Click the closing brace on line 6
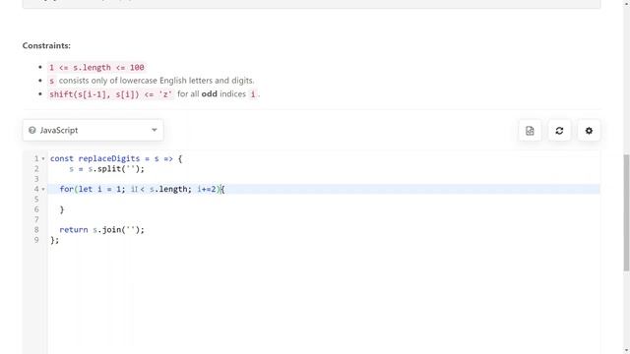630x354 pixels. (62, 209)
